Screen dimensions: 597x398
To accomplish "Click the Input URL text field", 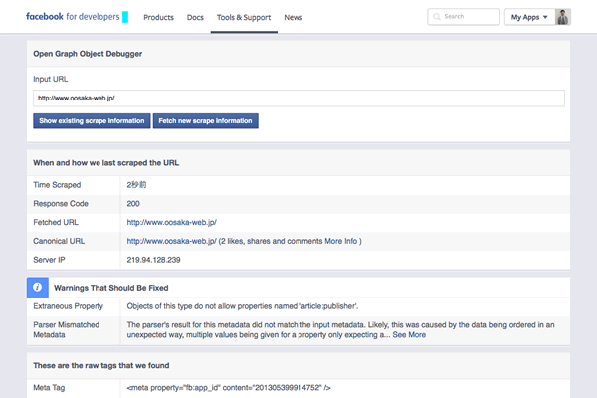I will coord(298,99).
